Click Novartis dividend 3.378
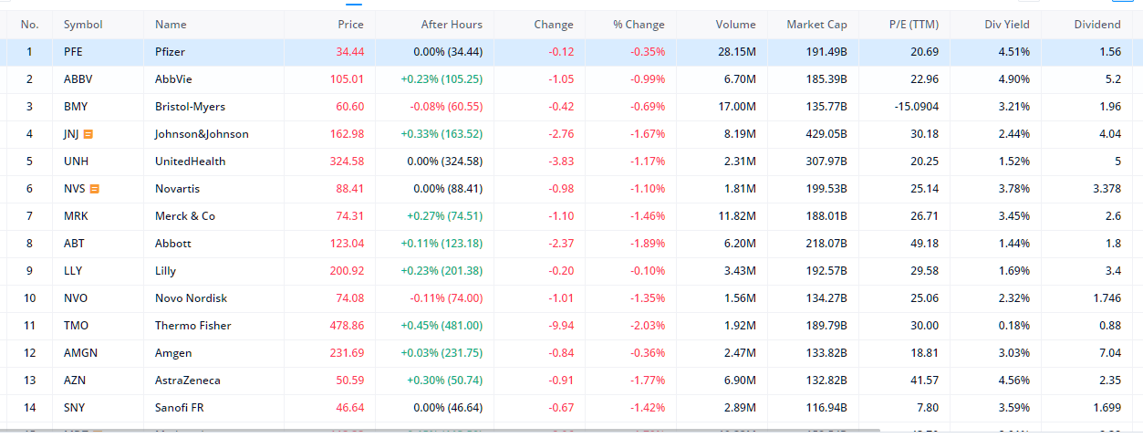 1107,189
